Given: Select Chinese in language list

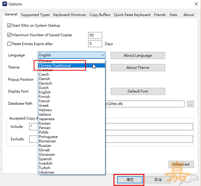Looking at the screenshot, I should [x=72, y=61].
